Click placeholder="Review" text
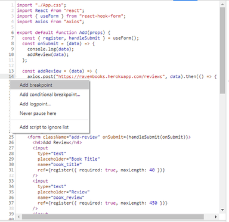Screen dimensions: 229x222 (x=64, y=192)
